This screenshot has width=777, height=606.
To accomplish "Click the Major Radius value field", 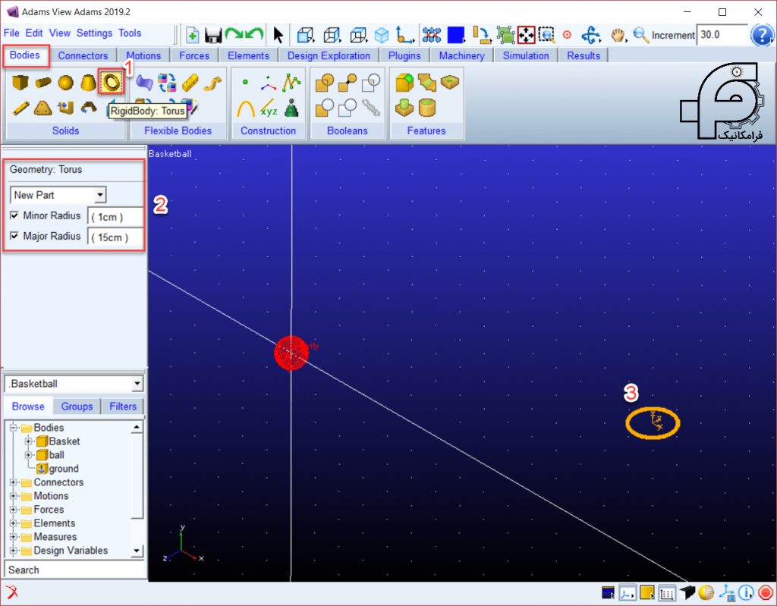I will point(115,237).
